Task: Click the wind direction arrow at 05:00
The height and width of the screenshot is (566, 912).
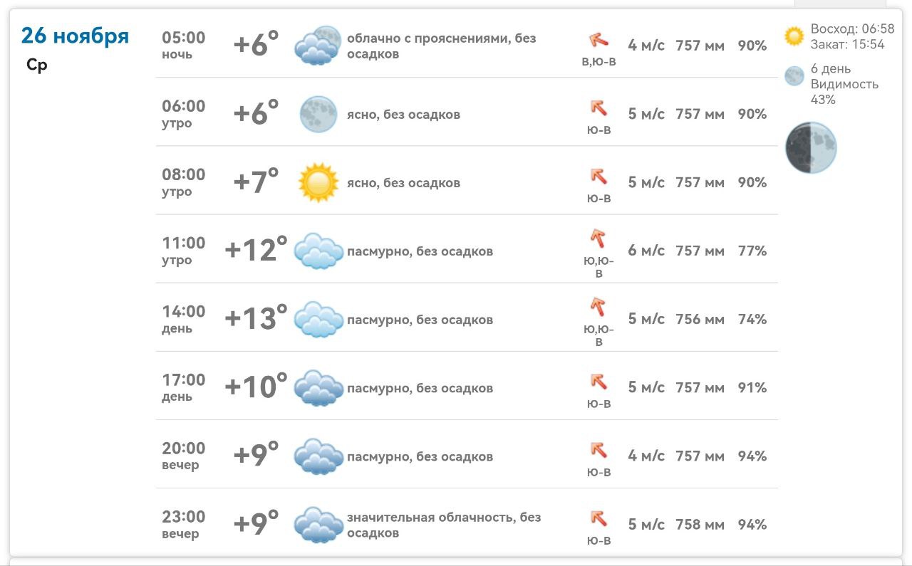Action: click(598, 41)
